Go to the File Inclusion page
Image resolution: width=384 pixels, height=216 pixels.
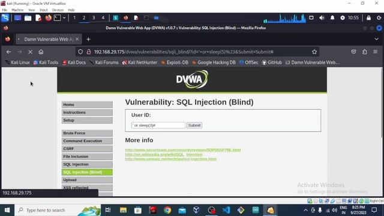click(87, 157)
